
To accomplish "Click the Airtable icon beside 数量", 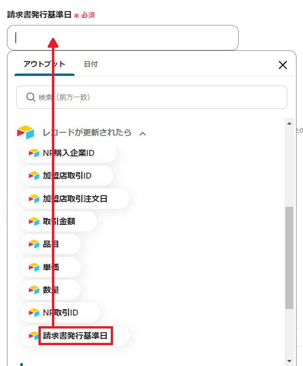I will [34, 290].
